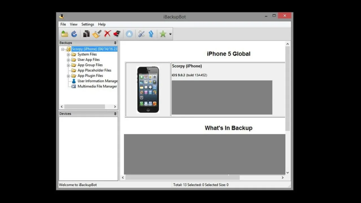Viewport: 361px width, 203px height.
Task: Click the iBackupBot app icon in title bar
Action: pos(61,16)
